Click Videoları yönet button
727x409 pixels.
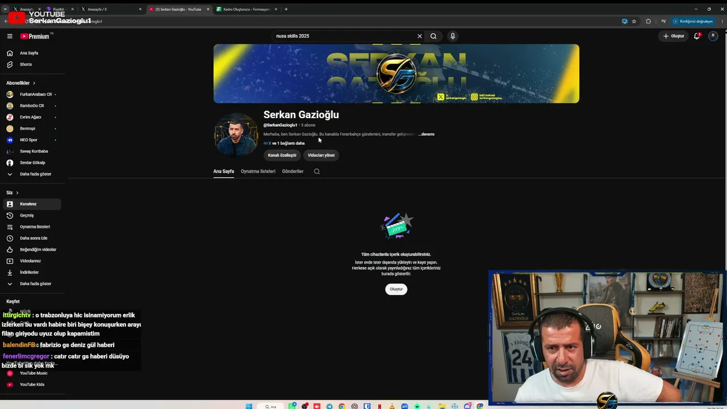[321, 155]
